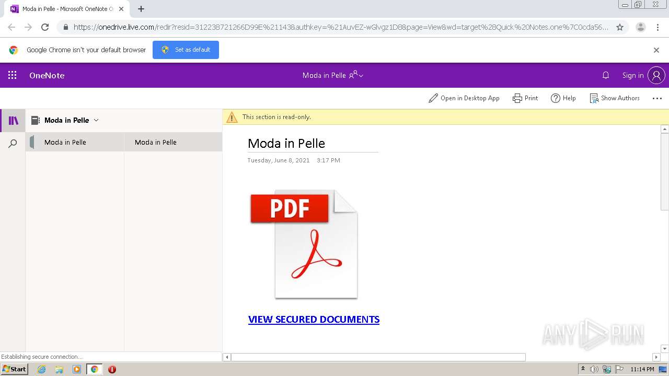The height and width of the screenshot is (376, 669).
Task: Open the app launcher waffle icon
Action: 13,75
